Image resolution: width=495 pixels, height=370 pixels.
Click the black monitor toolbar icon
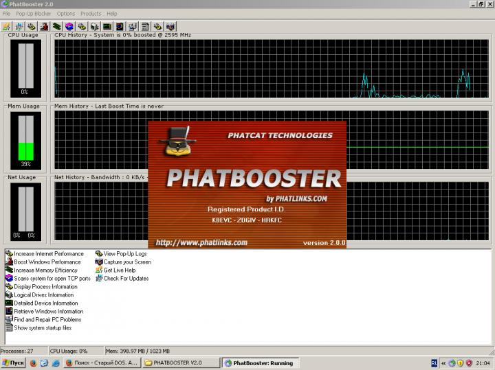pos(107,27)
